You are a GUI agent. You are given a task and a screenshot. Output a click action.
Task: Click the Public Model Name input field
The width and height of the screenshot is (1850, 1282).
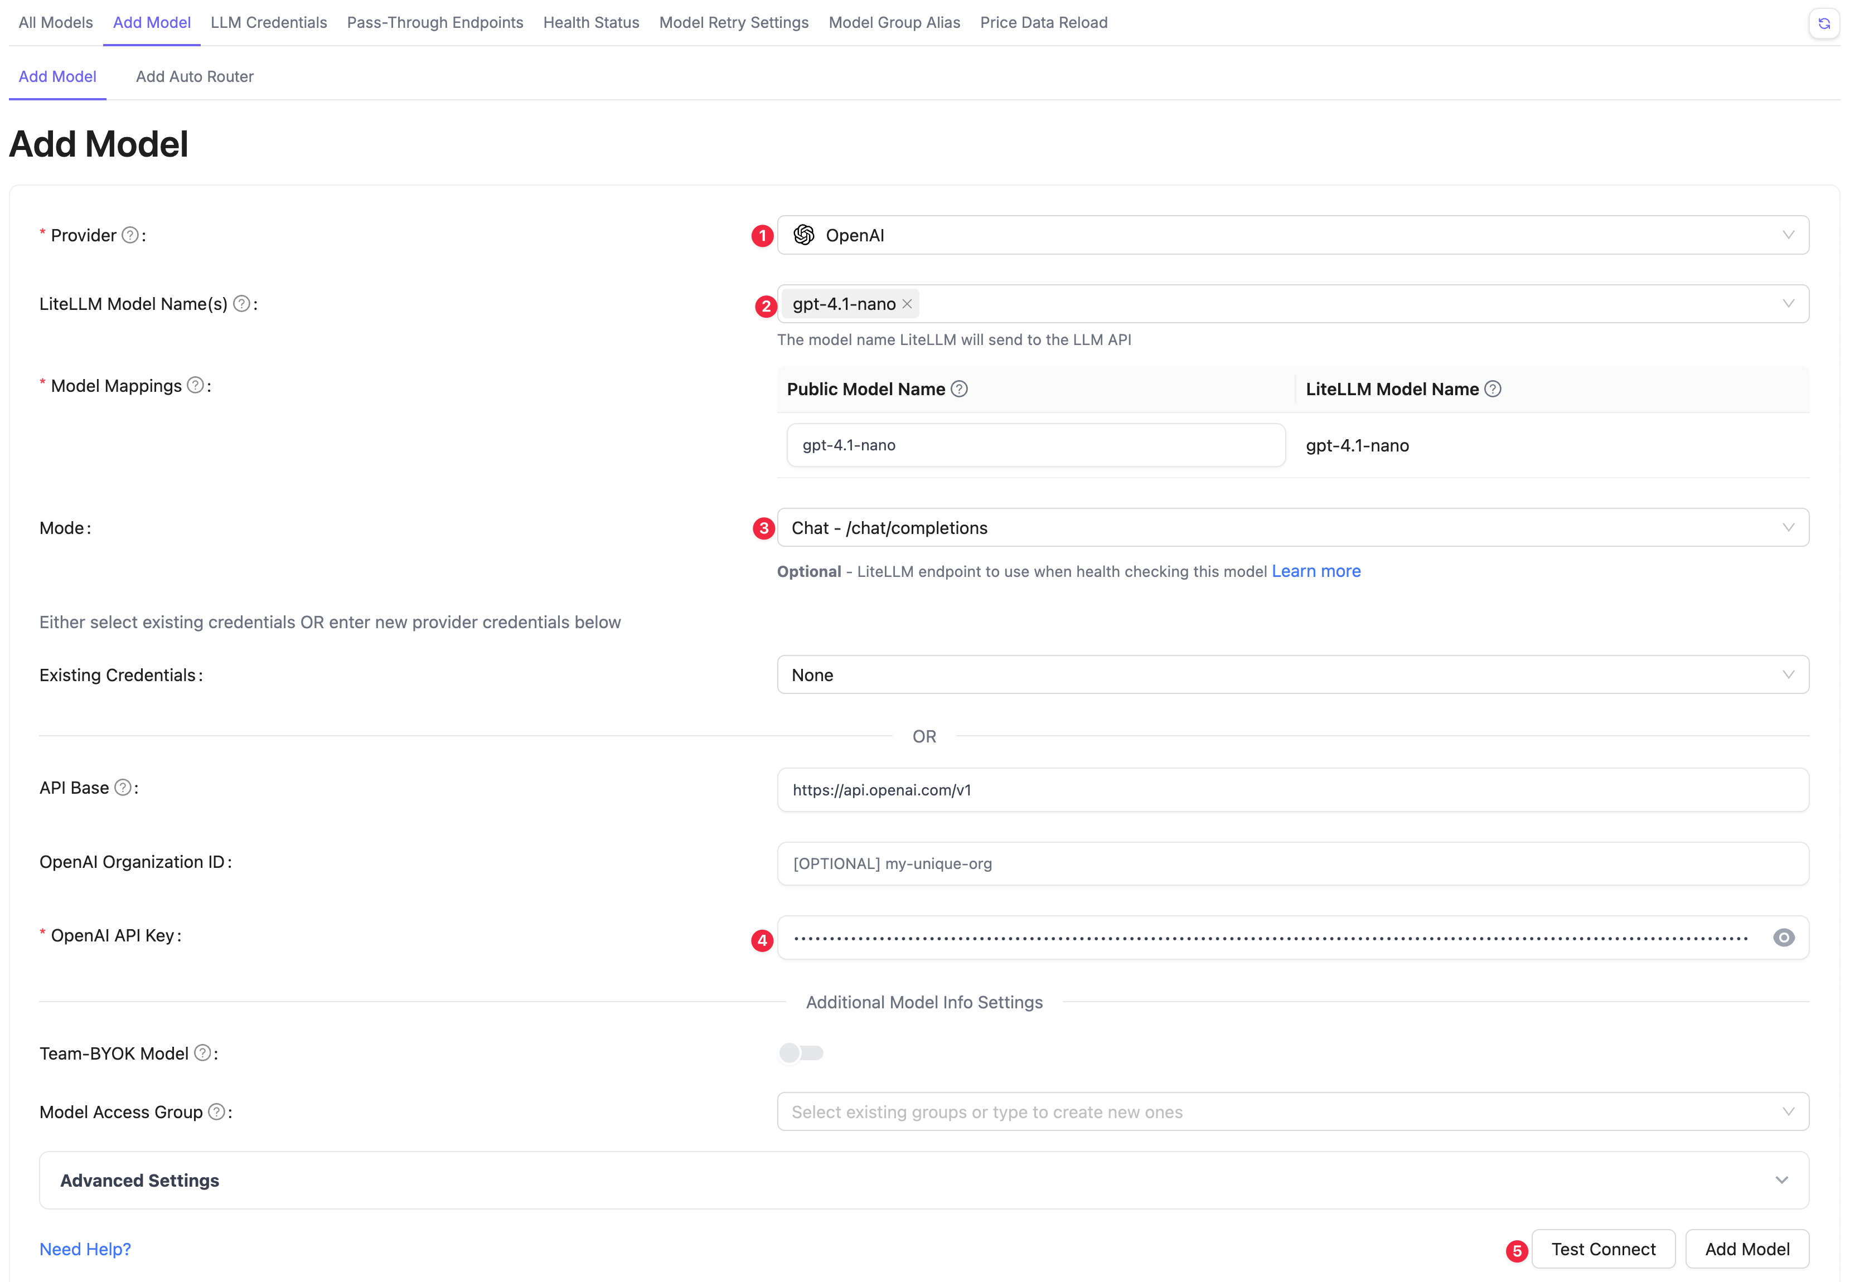click(1037, 445)
